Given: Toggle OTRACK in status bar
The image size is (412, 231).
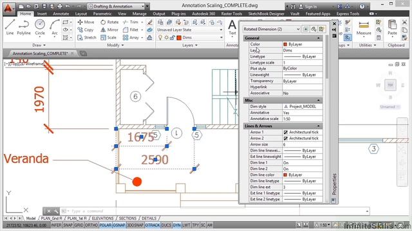Looking at the screenshot, I should click(152, 225).
